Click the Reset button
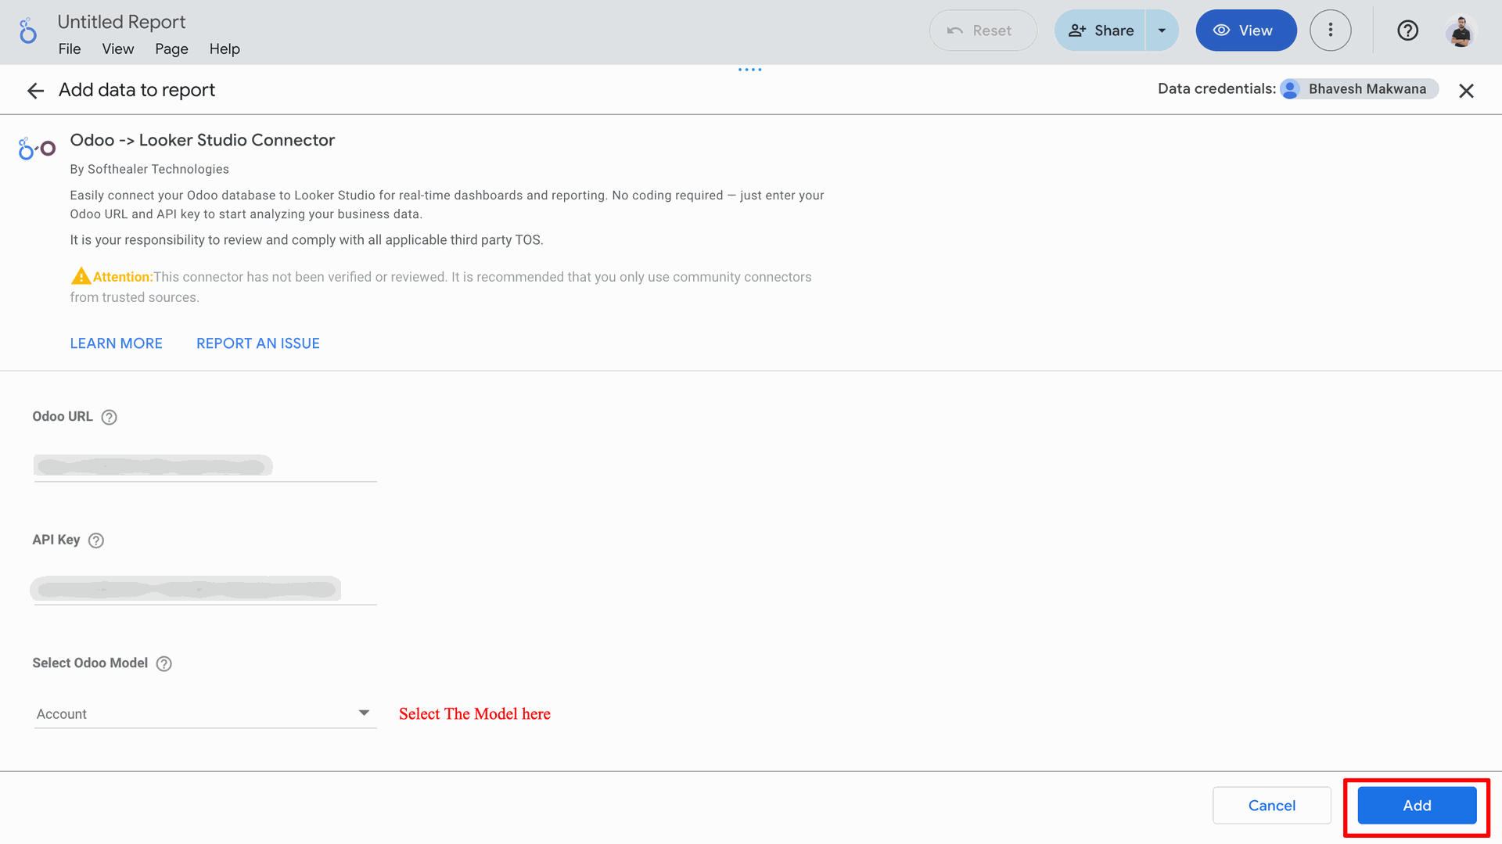The width and height of the screenshot is (1502, 844). point(983,31)
